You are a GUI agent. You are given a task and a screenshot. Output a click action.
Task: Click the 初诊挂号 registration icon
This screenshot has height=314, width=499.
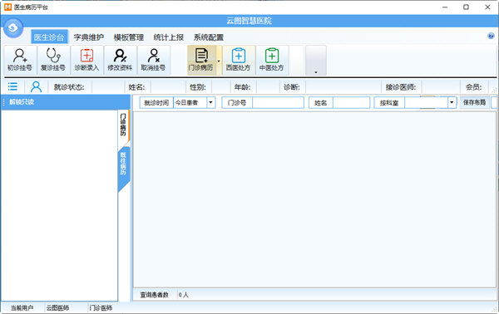[x=20, y=60]
